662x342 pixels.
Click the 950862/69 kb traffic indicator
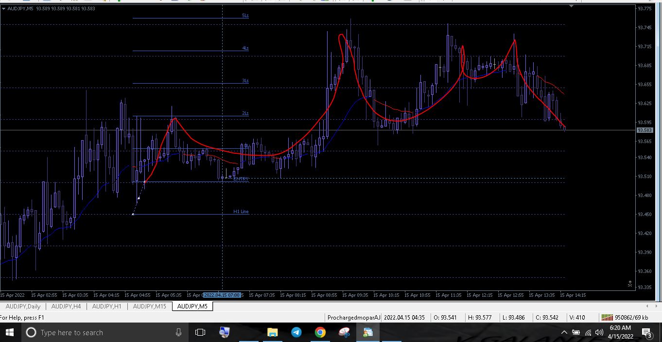click(631, 317)
